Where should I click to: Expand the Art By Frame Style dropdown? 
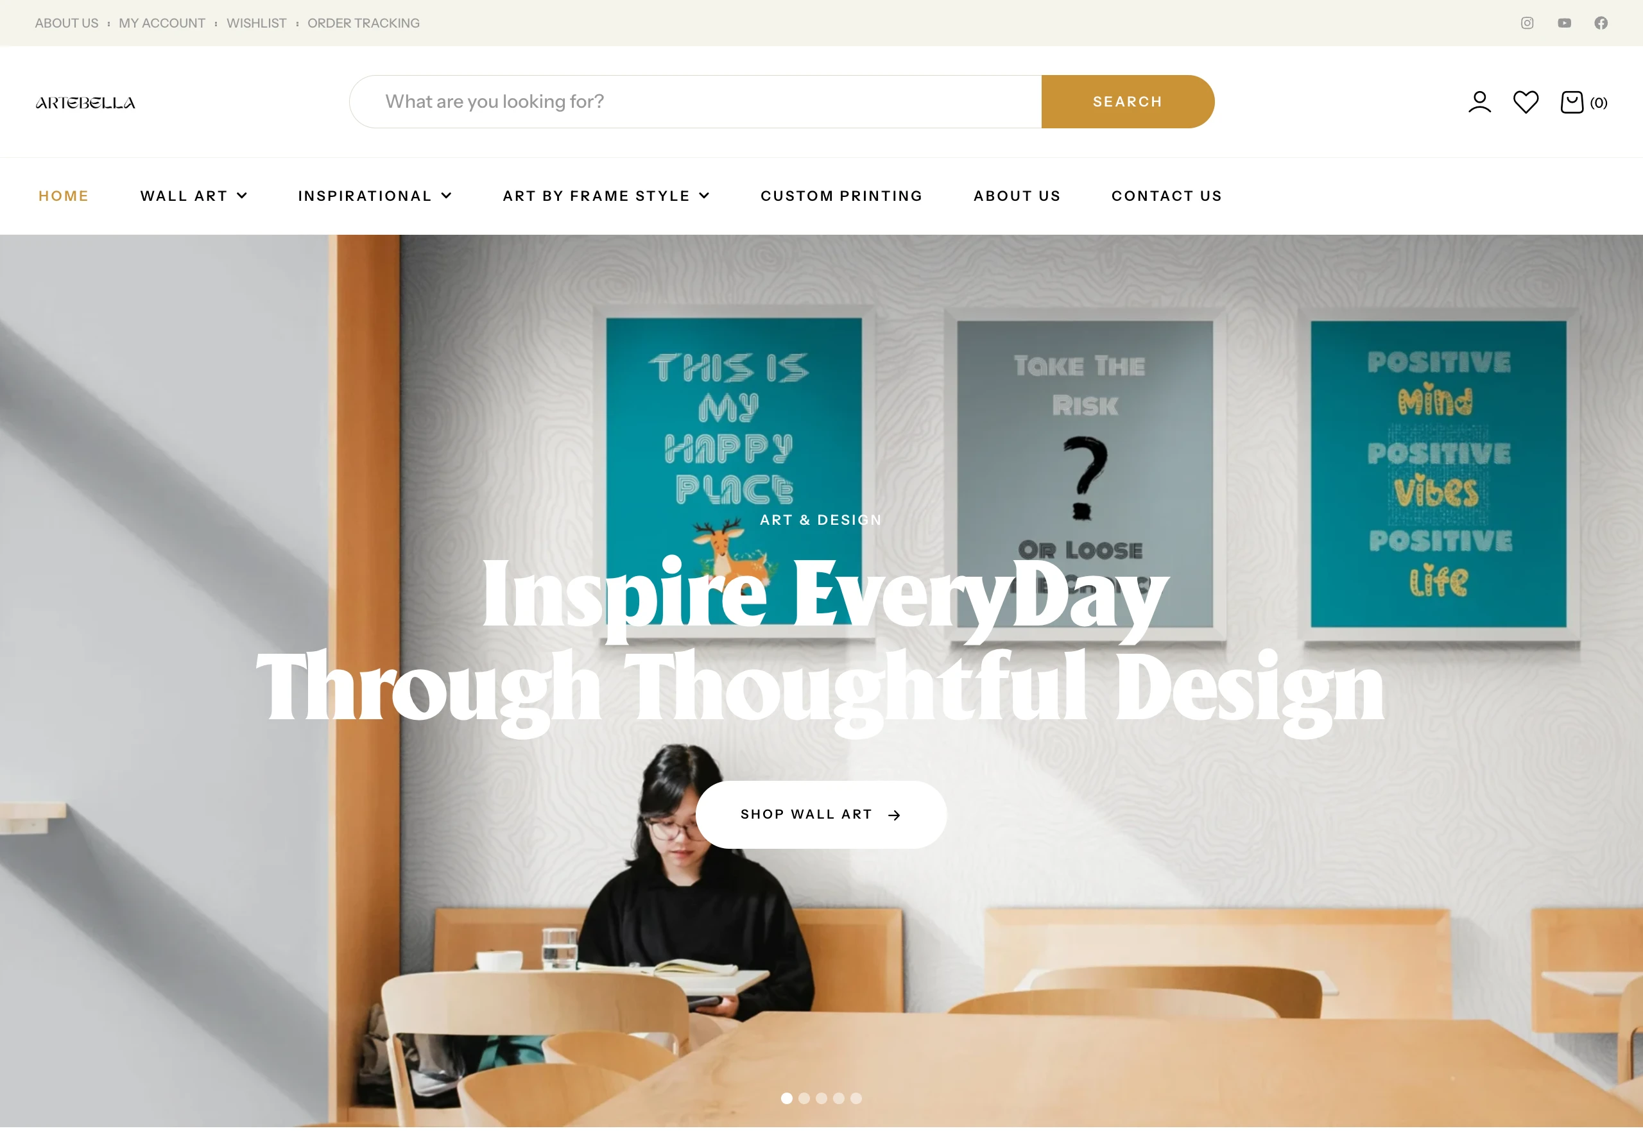tap(606, 196)
